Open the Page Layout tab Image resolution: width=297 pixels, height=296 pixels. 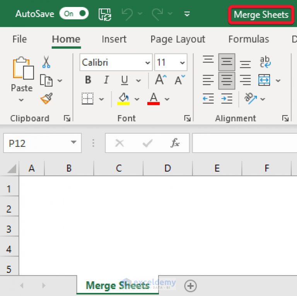[x=178, y=39]
